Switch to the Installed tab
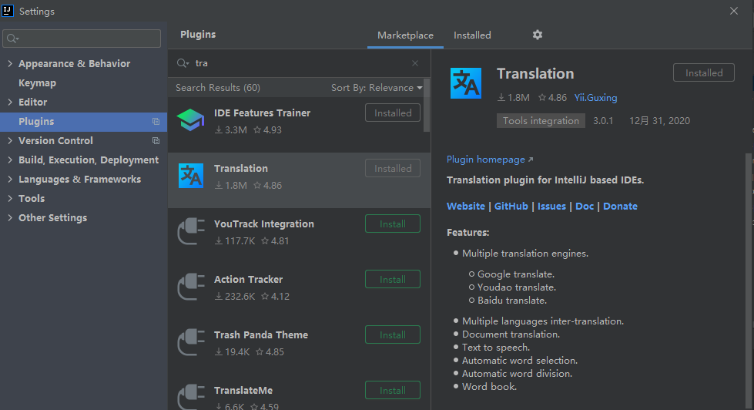 [472, 35]
